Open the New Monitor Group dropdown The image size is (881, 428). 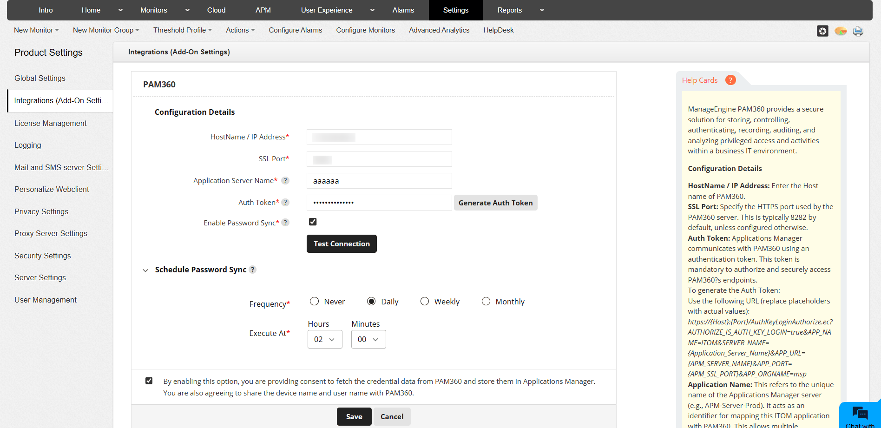coord(106,30)
